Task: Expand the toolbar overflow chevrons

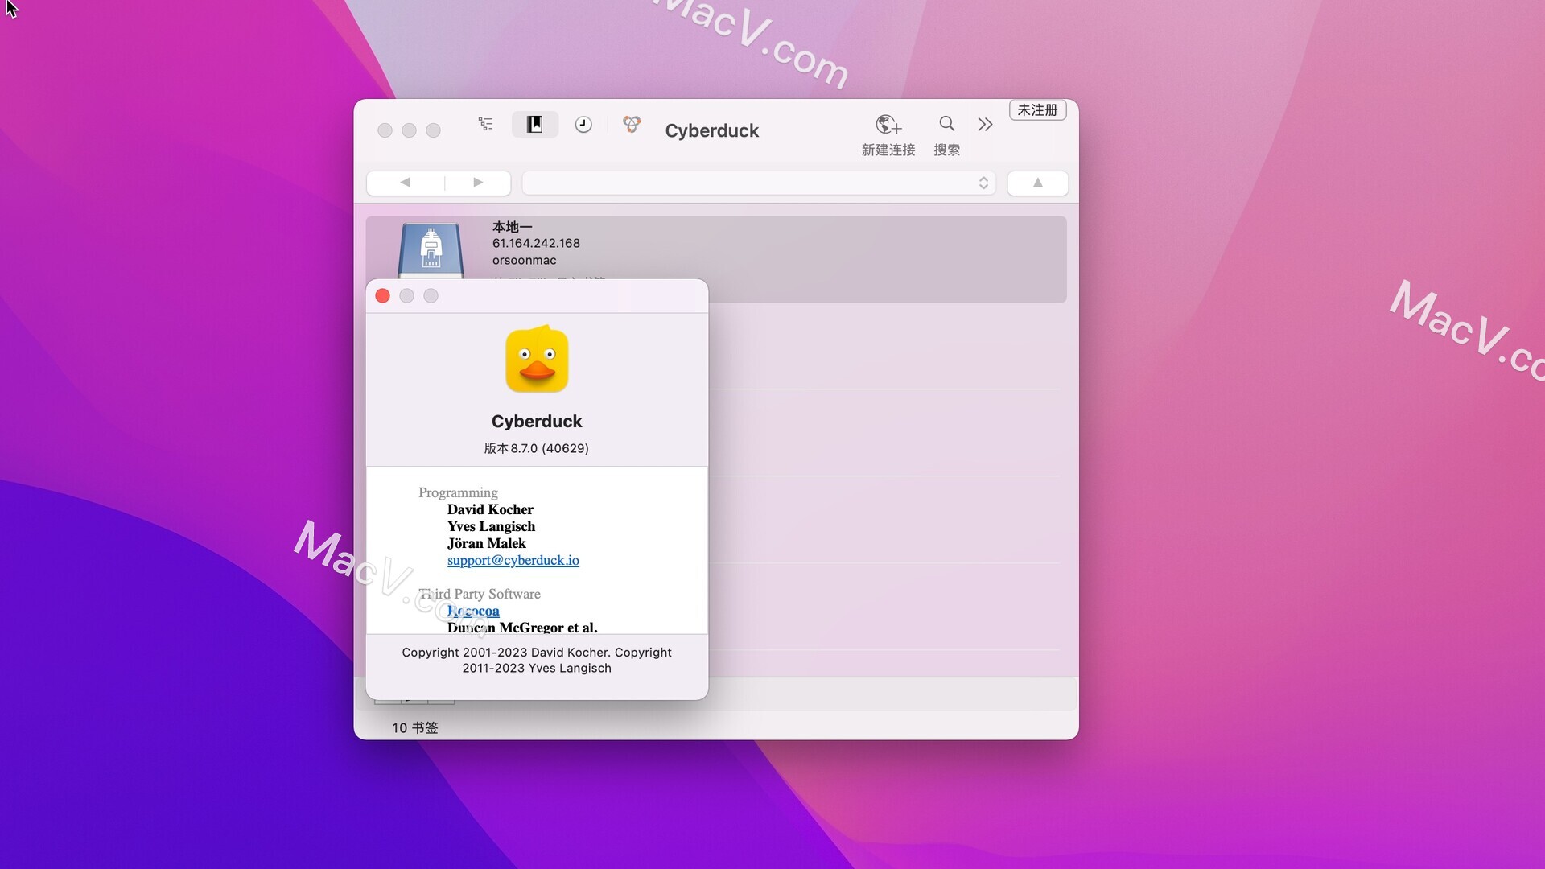Action: click(x=985, y=124)
